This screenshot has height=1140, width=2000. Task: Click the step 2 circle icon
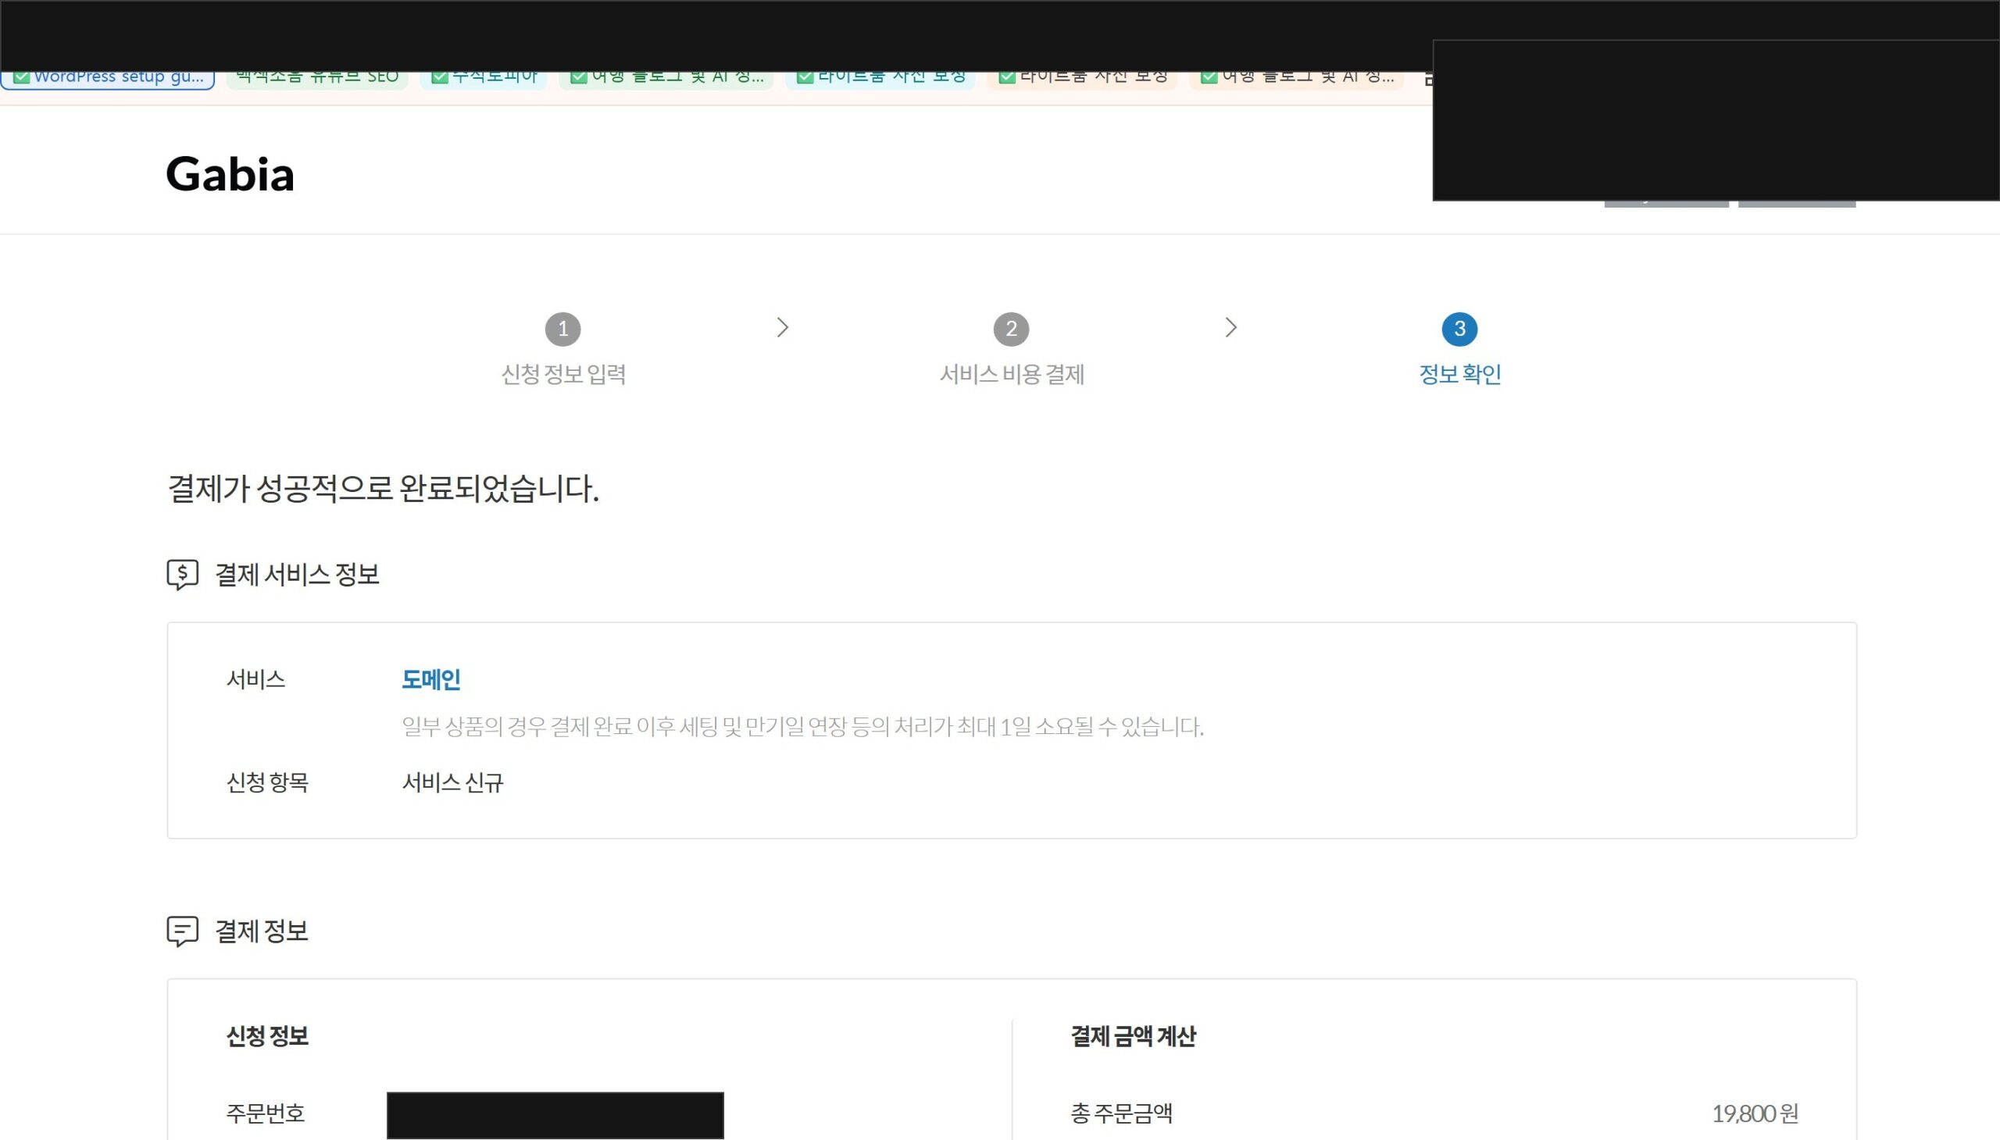coord(1011,329)
